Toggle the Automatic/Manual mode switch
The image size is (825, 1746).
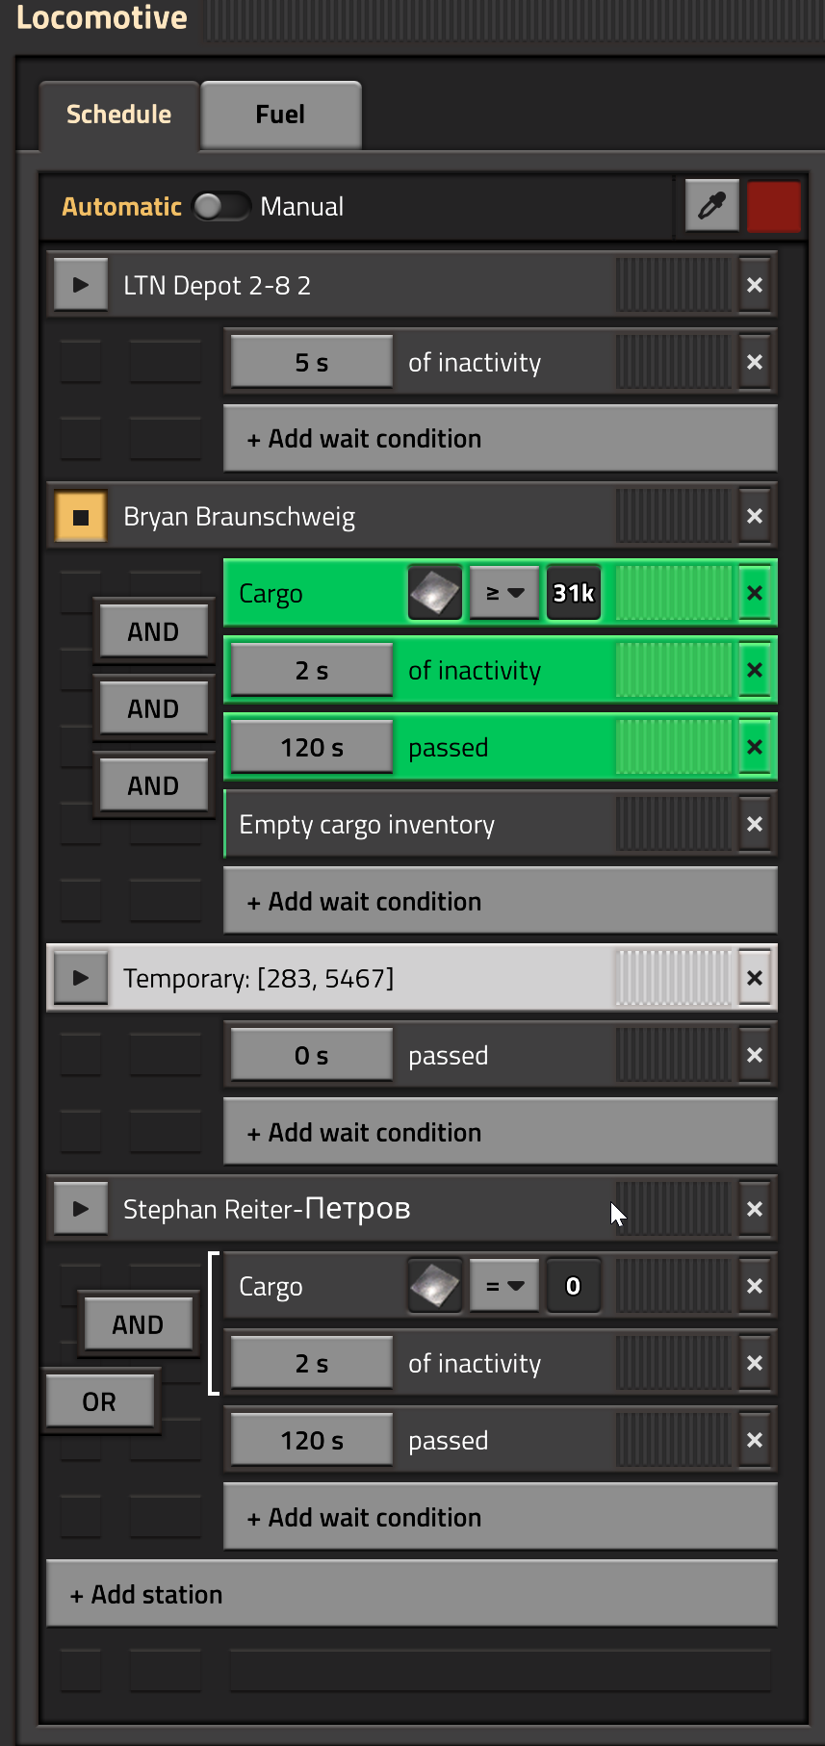click(x=221, y=206)
